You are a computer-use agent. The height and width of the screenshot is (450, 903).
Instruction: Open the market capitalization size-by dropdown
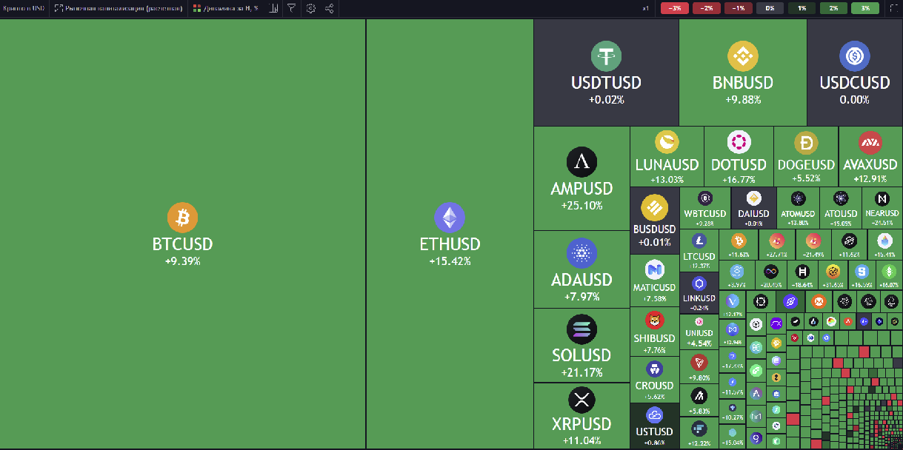(x=118, y=8)
